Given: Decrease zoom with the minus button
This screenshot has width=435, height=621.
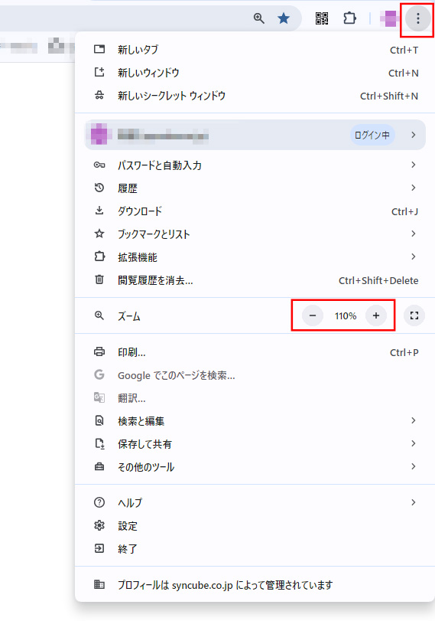Looking at the screenshot, I should pos(313,315).
